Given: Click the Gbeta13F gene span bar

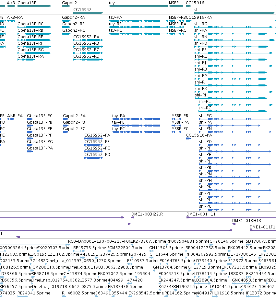Looking at the screenshot, I should click(x=34, y=6).
